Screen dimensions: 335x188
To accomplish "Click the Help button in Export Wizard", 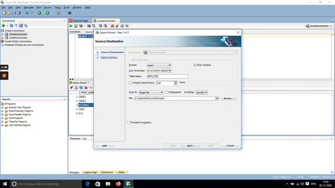I will click(105, 146).
